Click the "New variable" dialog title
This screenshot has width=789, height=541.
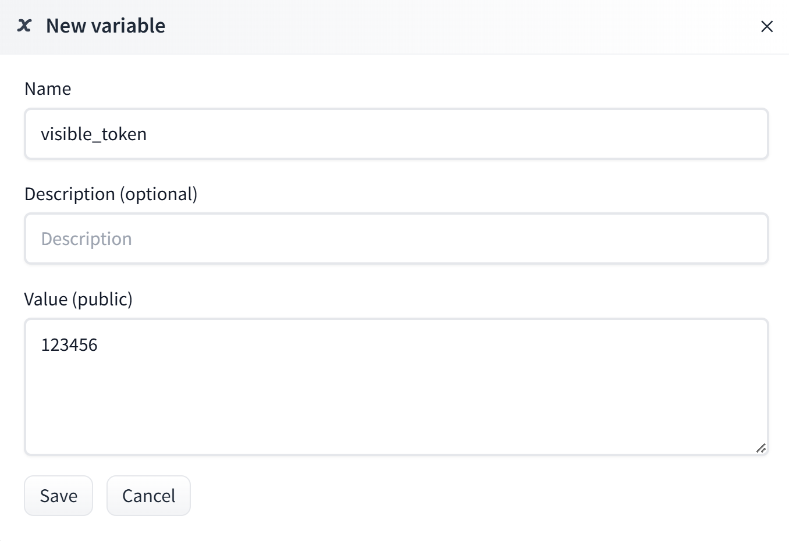pyautogui.click(x=105, y=26)
